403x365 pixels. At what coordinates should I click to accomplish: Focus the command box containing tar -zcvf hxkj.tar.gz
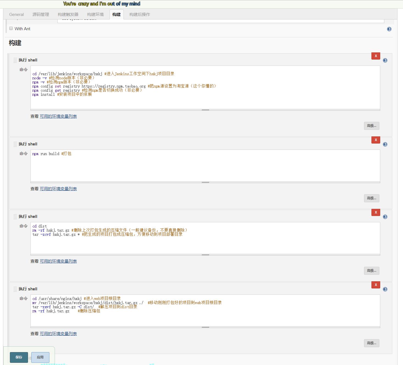[205, 238]
